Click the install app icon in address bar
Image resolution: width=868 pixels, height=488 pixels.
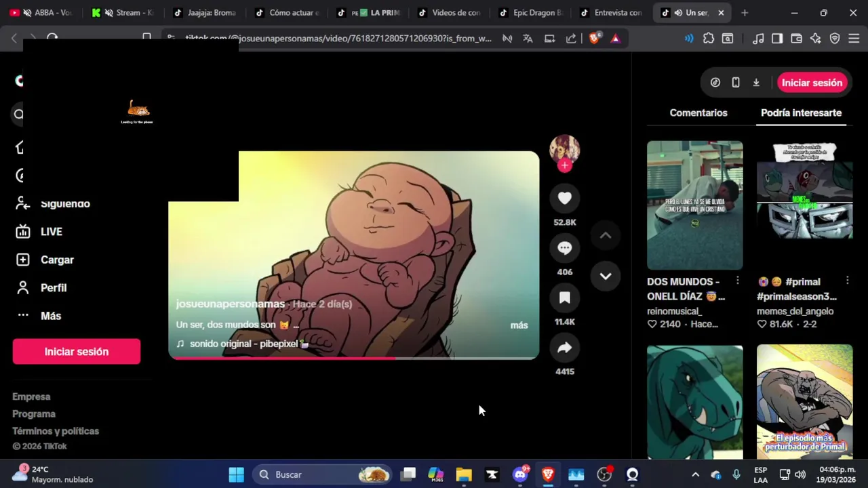pyautogui.click(x=549, y=39)
